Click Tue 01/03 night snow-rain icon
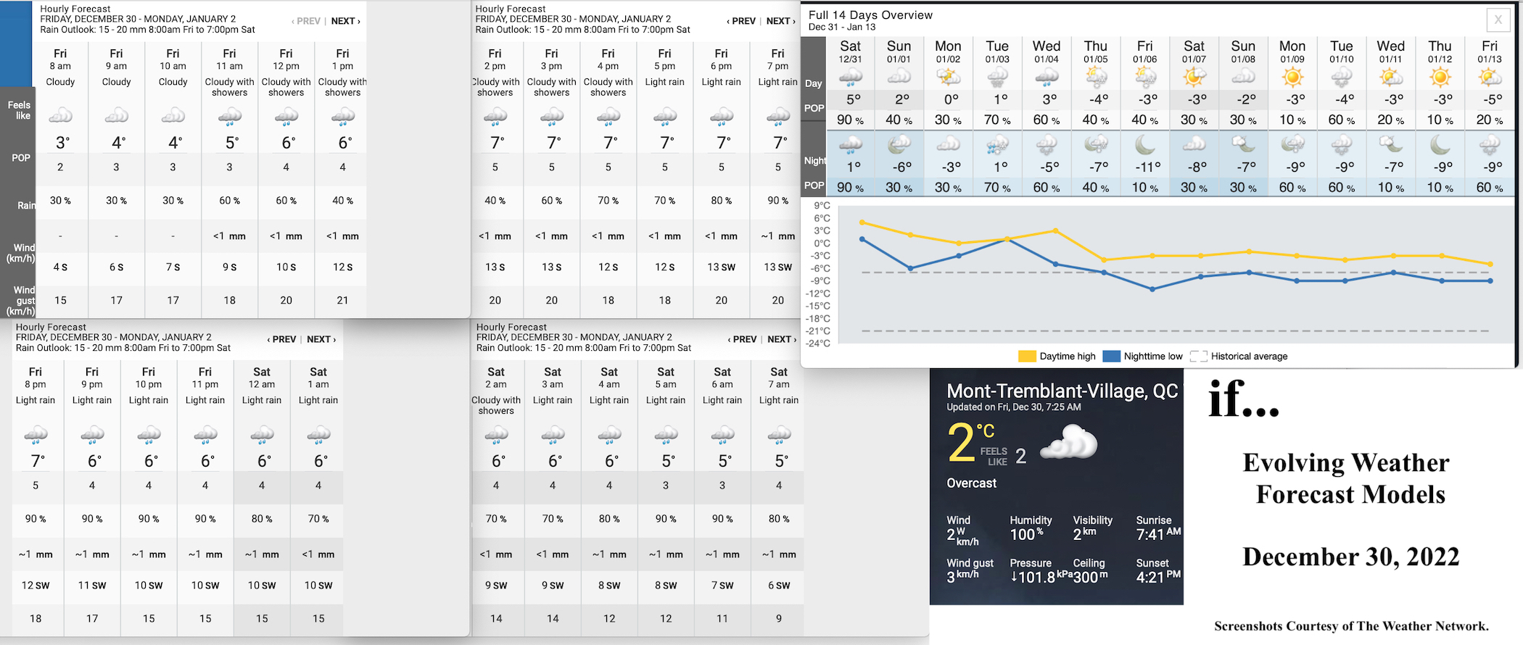 tap(997, 145)
